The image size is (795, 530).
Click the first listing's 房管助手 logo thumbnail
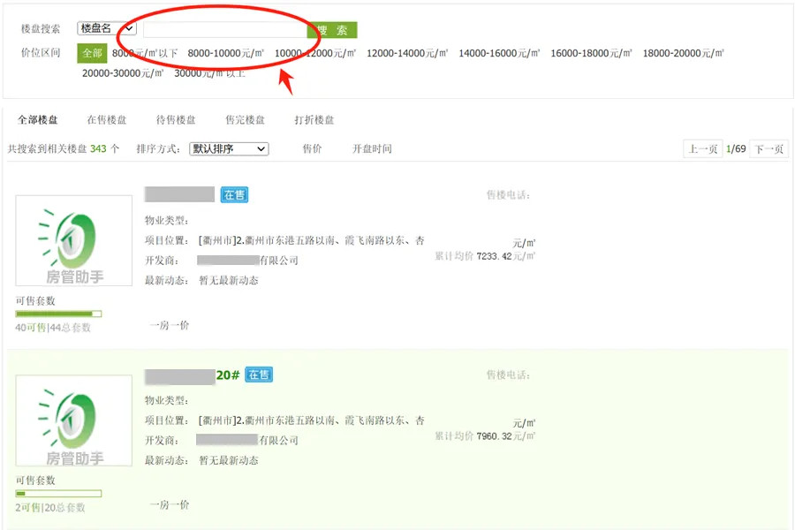coord(73,240)
